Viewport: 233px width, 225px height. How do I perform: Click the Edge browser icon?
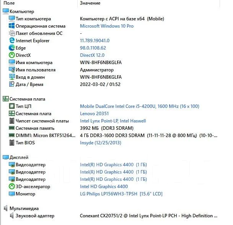(12, 48)
